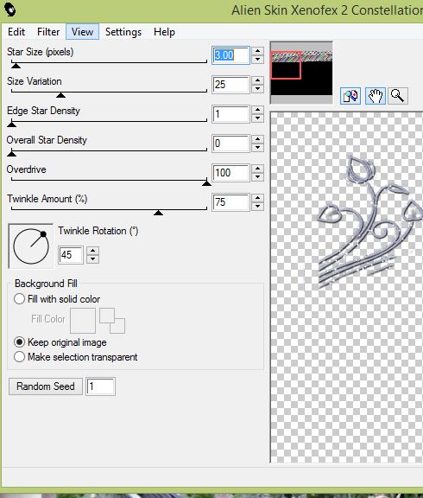The height and width of the screenshot is (498, 423).
Task: Increase Star Size with up arrow
Action: [x=257, y=51]
